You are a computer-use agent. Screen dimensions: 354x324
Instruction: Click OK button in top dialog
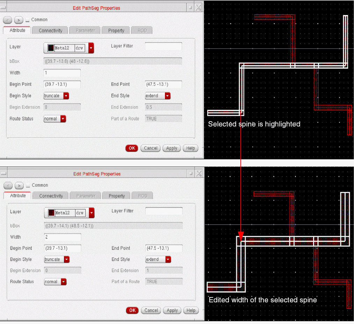click(x=132, y=148)
